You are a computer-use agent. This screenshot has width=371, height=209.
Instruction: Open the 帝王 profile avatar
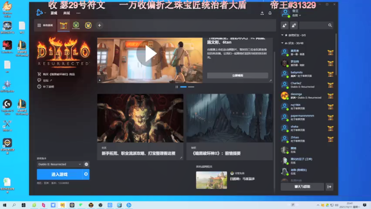tap(285, 13)
